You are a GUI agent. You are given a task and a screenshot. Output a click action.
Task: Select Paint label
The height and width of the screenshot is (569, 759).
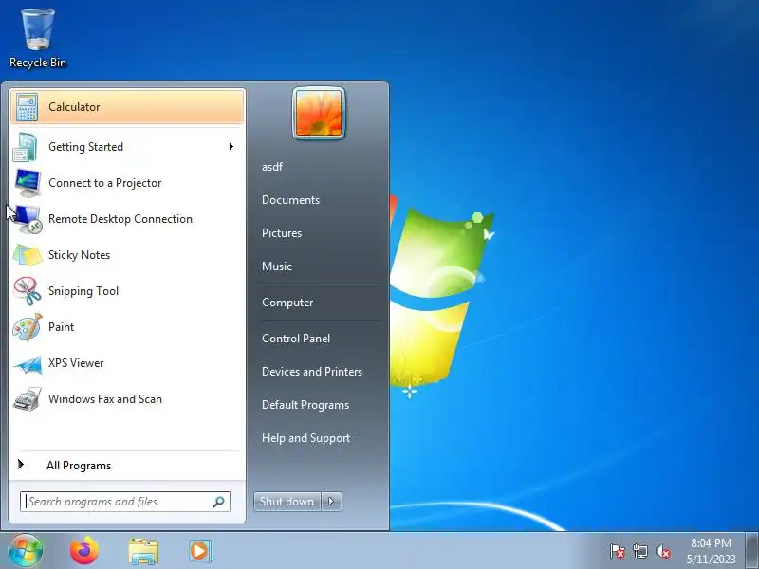(x=62, y=327)
